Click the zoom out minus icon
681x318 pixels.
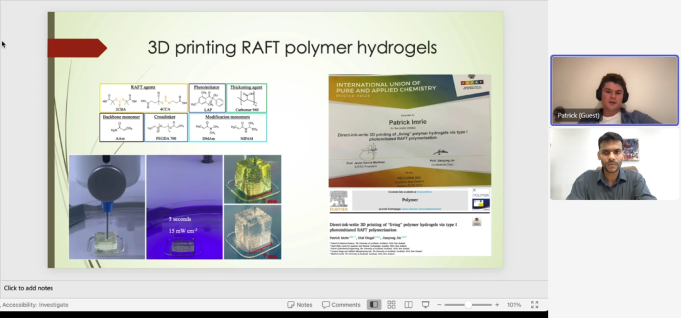pos(439,305)
